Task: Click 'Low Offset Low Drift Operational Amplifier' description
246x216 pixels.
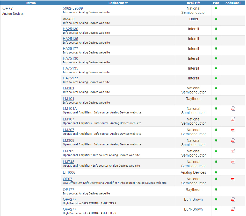Action: point(90,183)
